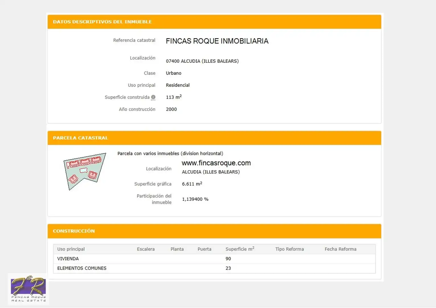Image resolution: width=436 pixels, height=308 pixels.
Task: Click the 07400 ALCUDIA location value
Action: [202, 61]
